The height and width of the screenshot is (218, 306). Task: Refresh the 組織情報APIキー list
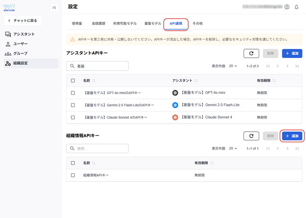(x=251, y=136)
